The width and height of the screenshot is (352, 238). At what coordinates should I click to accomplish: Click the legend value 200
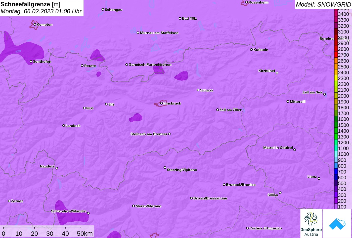tap(342, 201)
